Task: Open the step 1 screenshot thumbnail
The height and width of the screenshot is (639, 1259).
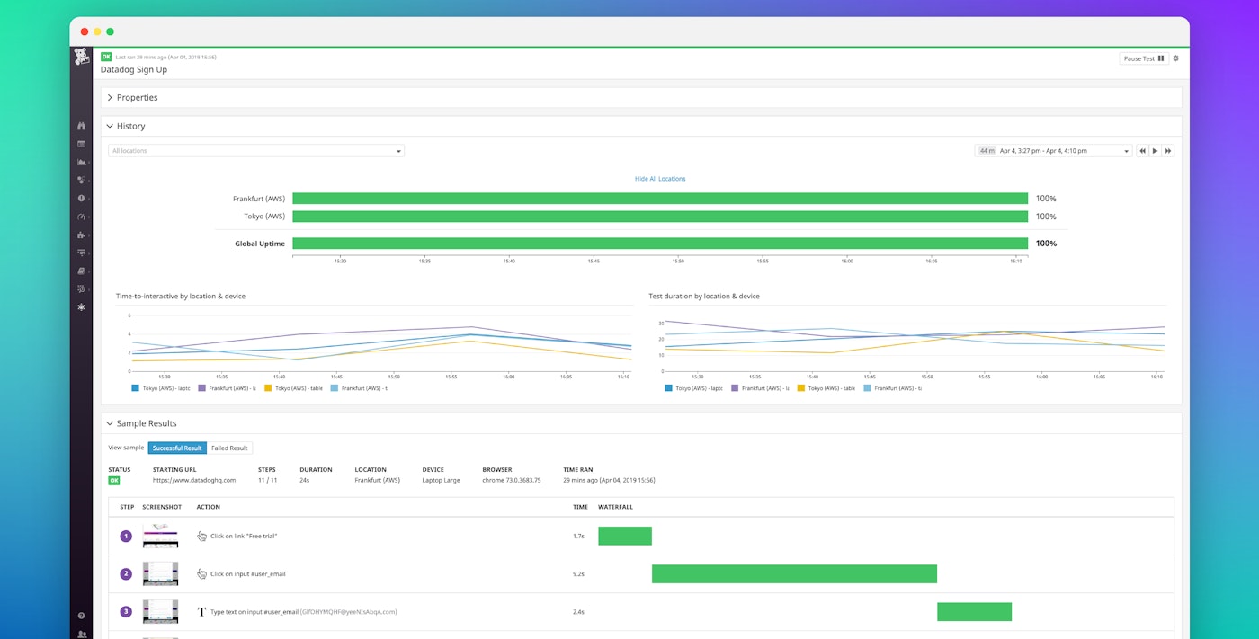Action: click(160, 536)
